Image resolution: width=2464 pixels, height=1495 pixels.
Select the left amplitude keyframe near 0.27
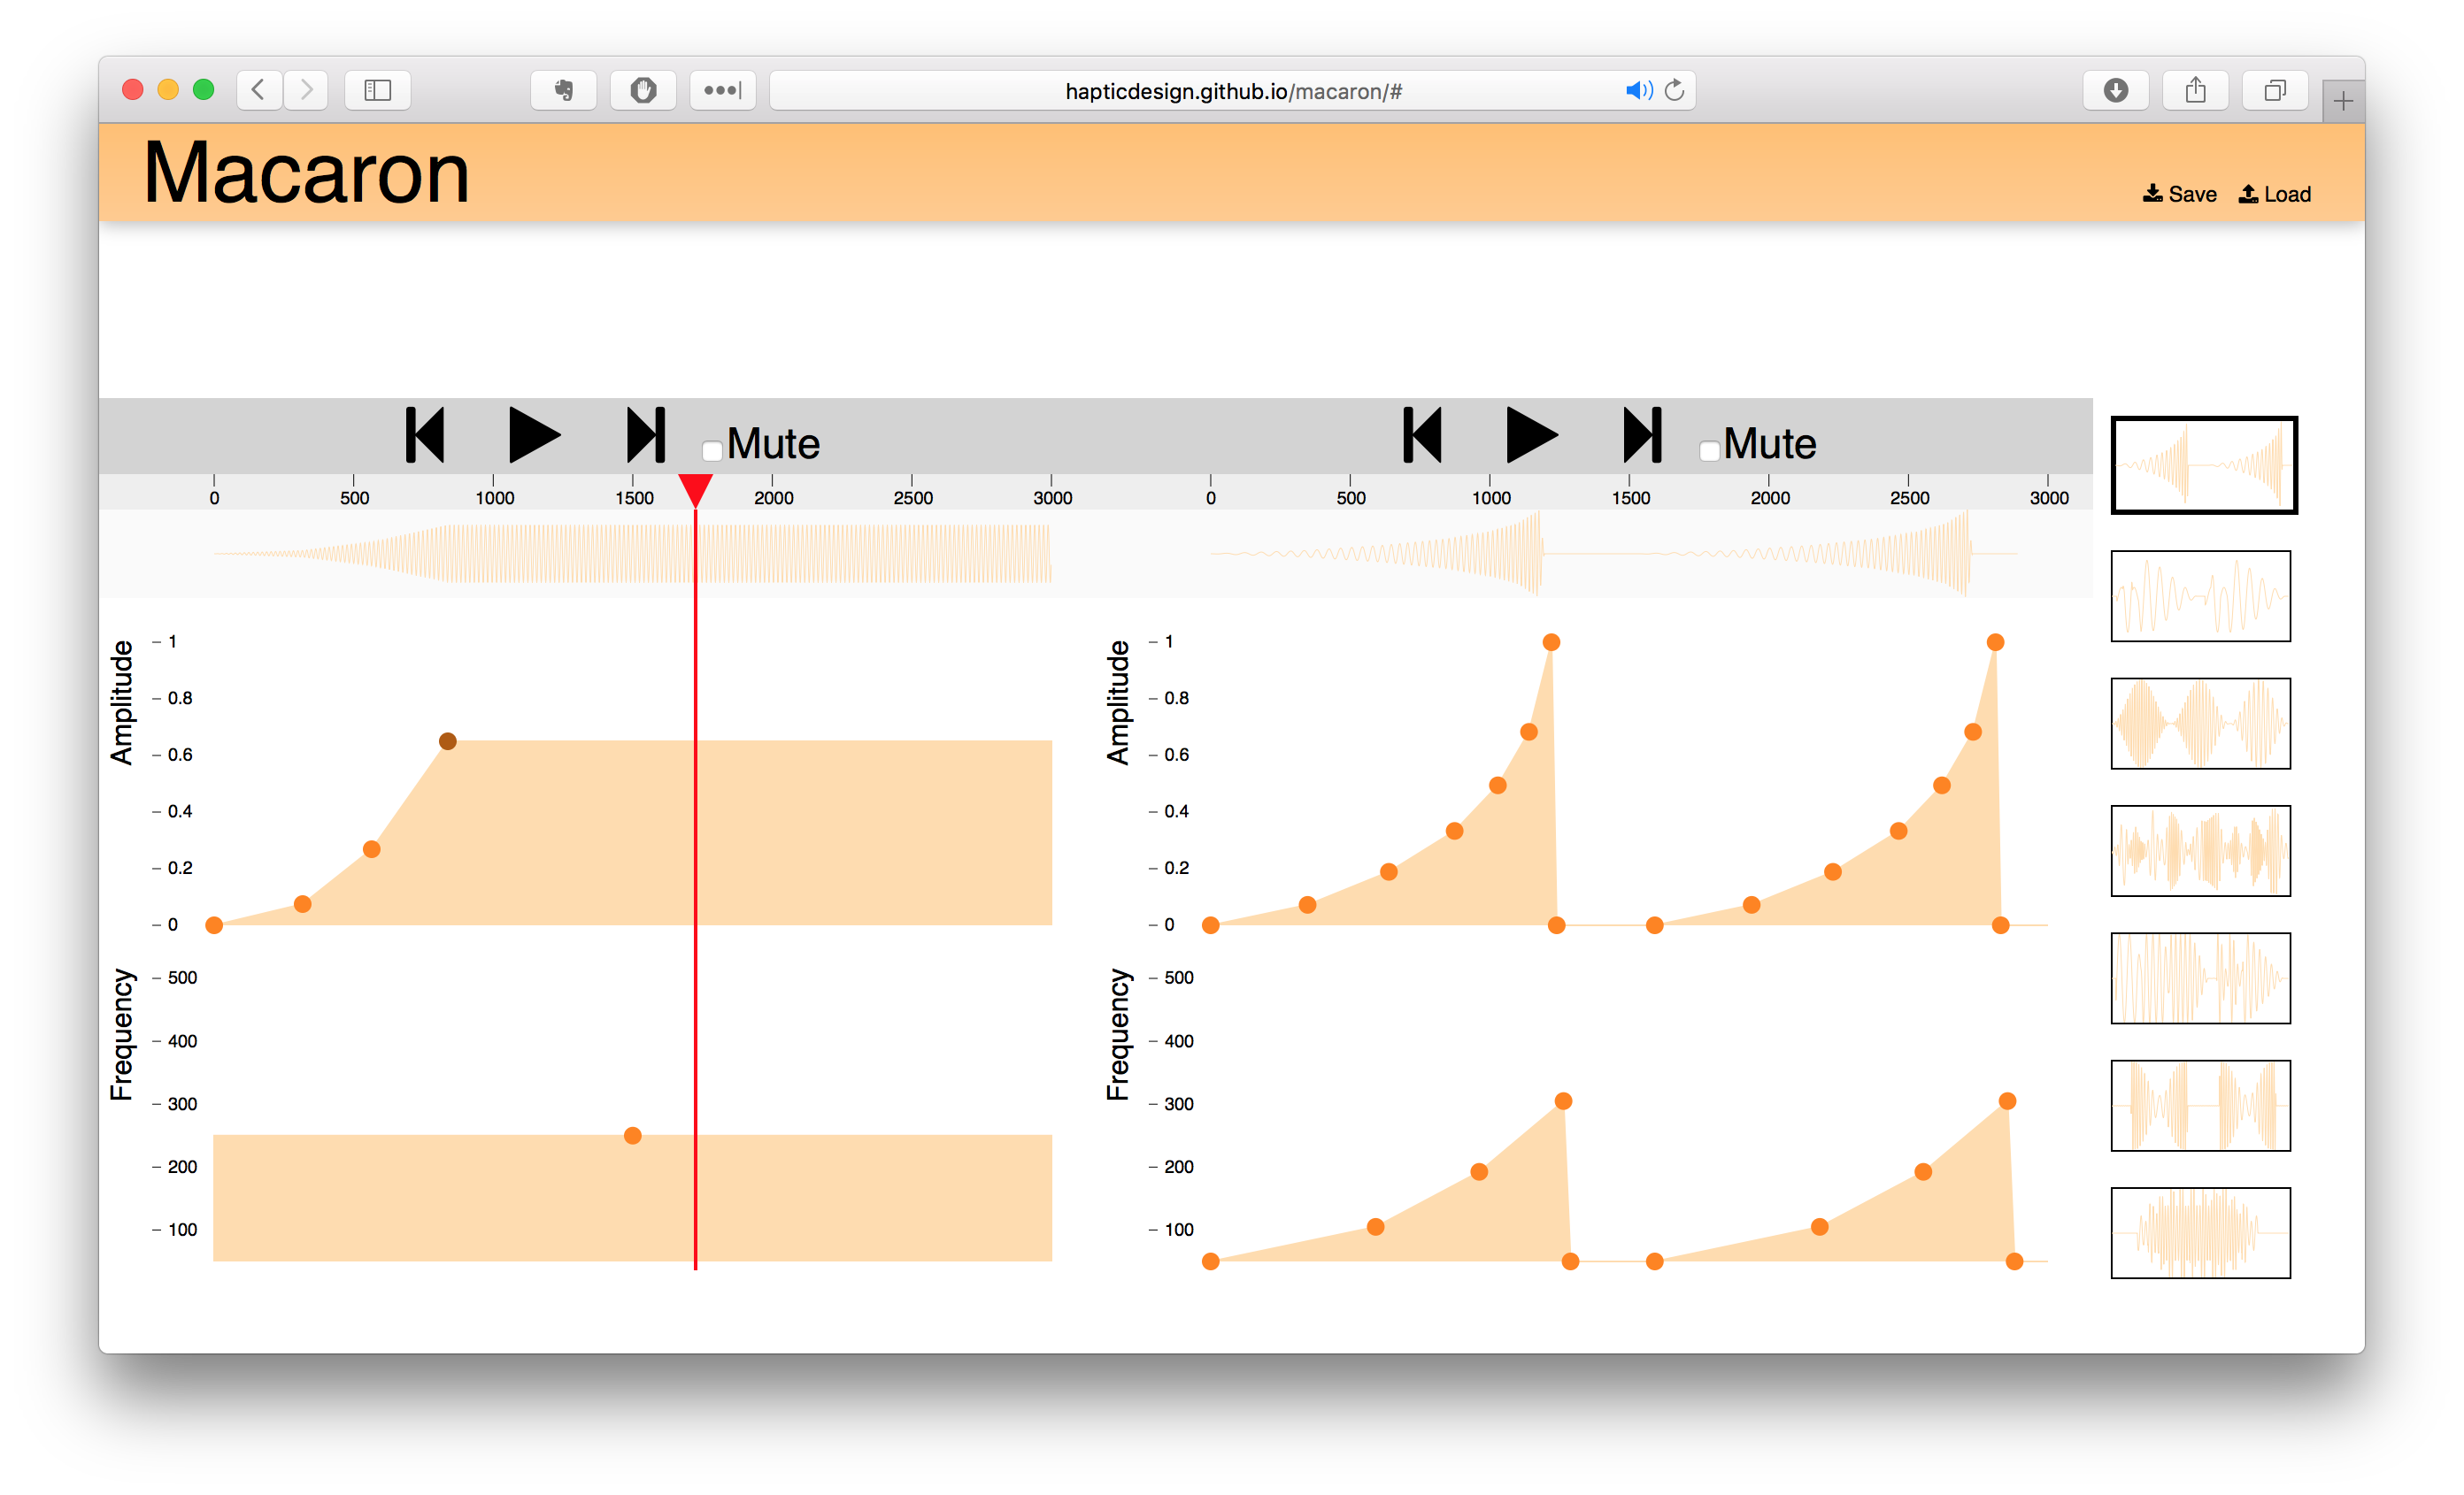point(371,849)
